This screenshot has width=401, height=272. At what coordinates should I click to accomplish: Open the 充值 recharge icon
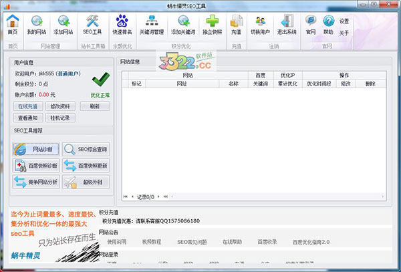pyautogui.click(x=237, y=25)
